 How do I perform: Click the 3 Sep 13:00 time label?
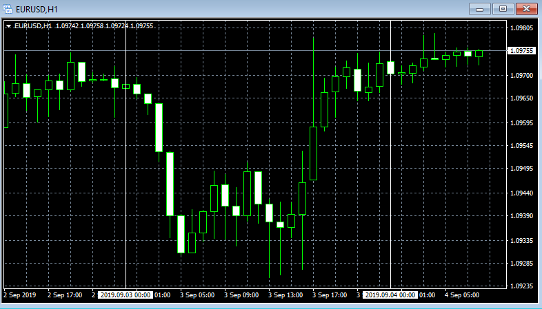point(285,295)
